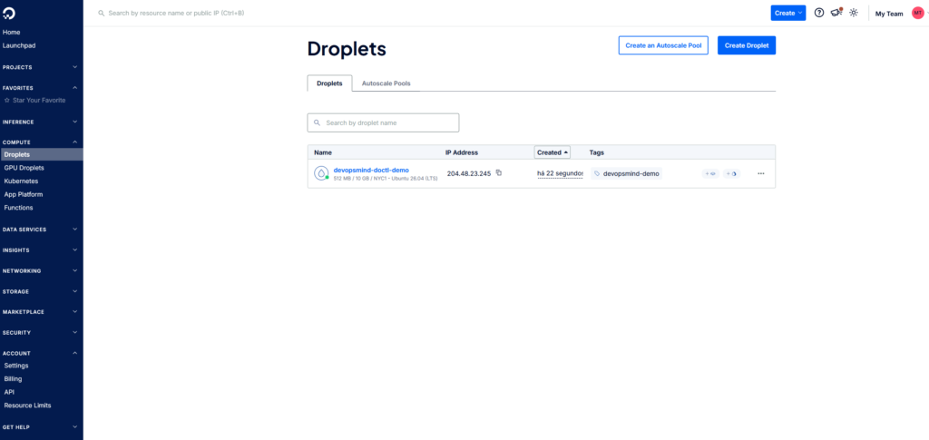The width and height of the screenshot is (929, 440).
Task: Expand the NETWORKING section
Action: (42, 270)
